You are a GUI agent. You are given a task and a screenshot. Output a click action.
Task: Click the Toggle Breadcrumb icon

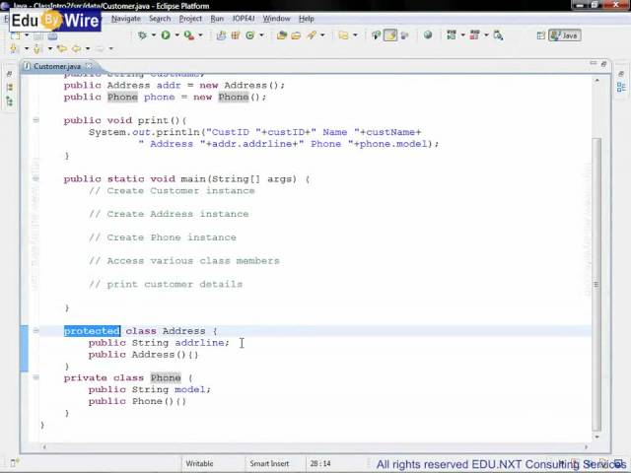tap(376, 35)
